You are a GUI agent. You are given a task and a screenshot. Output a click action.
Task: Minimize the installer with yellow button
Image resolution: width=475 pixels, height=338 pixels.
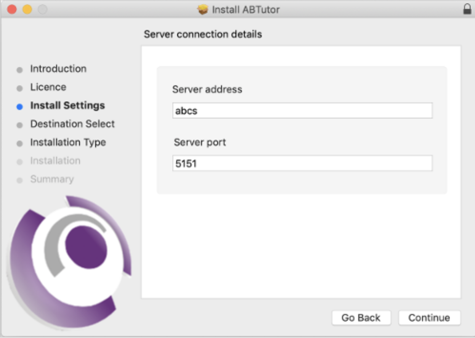pyautogui.click(x=27, y=9)
